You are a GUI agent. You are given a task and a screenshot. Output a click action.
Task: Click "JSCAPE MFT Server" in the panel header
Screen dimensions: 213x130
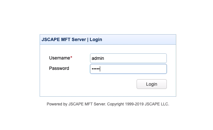click(x=64, y=40)
